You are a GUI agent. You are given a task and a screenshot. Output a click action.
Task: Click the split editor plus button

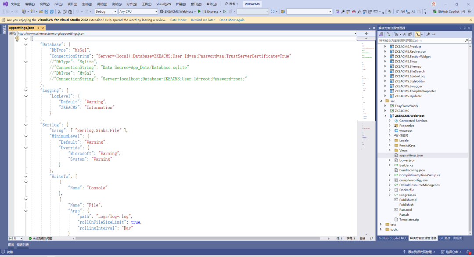tap(366, 33)
